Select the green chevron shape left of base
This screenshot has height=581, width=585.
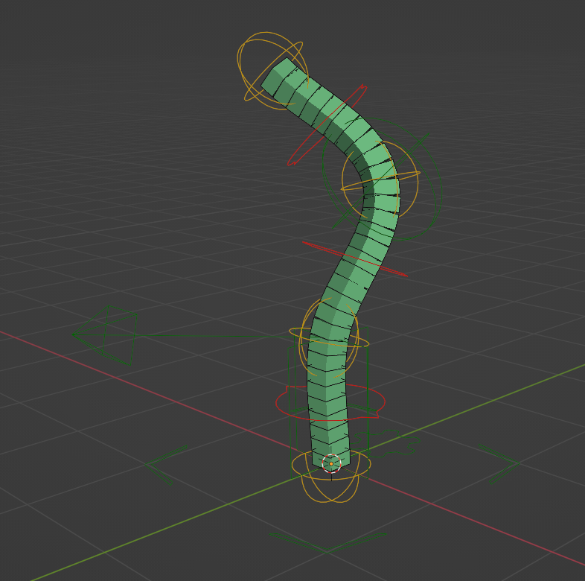[167, 465]
